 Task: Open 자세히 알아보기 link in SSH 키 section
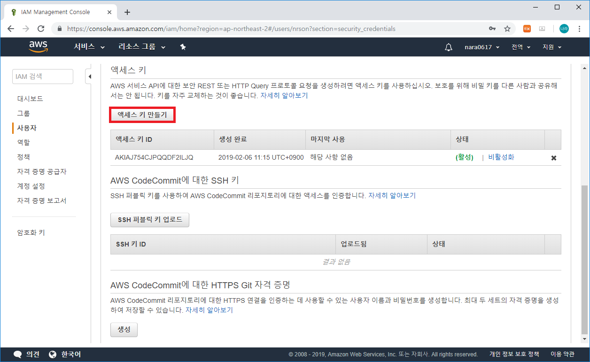pos(392,195)
